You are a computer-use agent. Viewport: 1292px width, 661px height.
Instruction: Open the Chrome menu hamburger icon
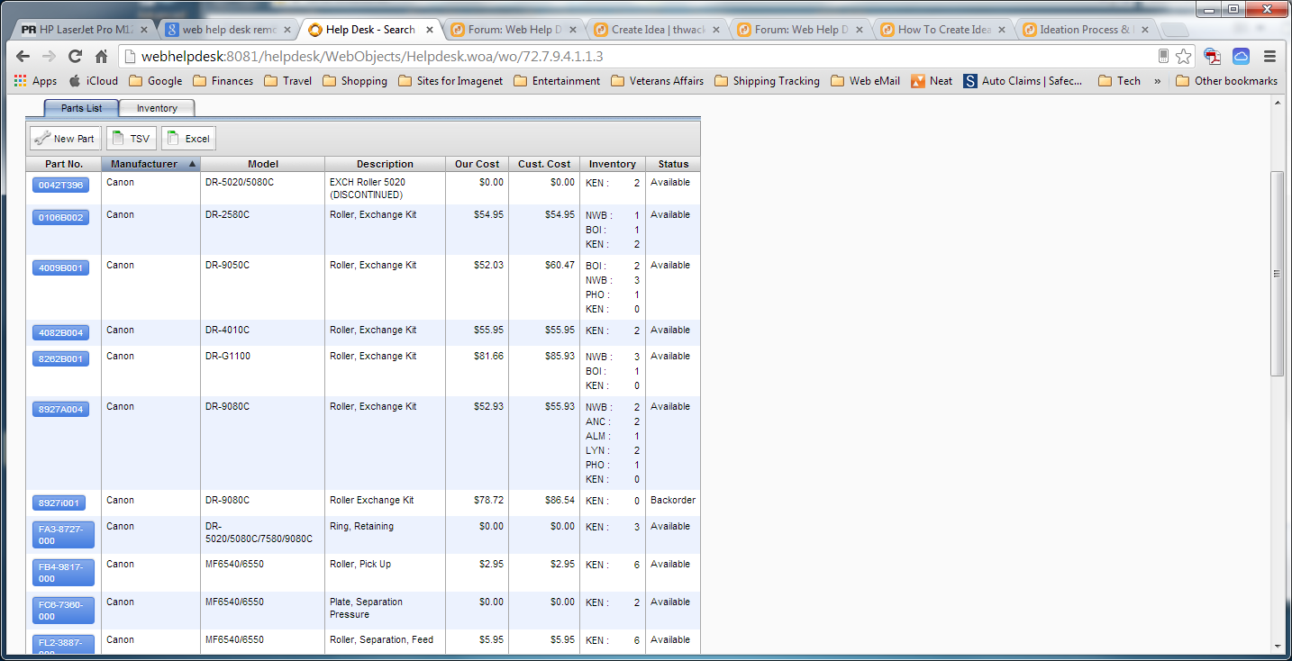coord(1269,54)
